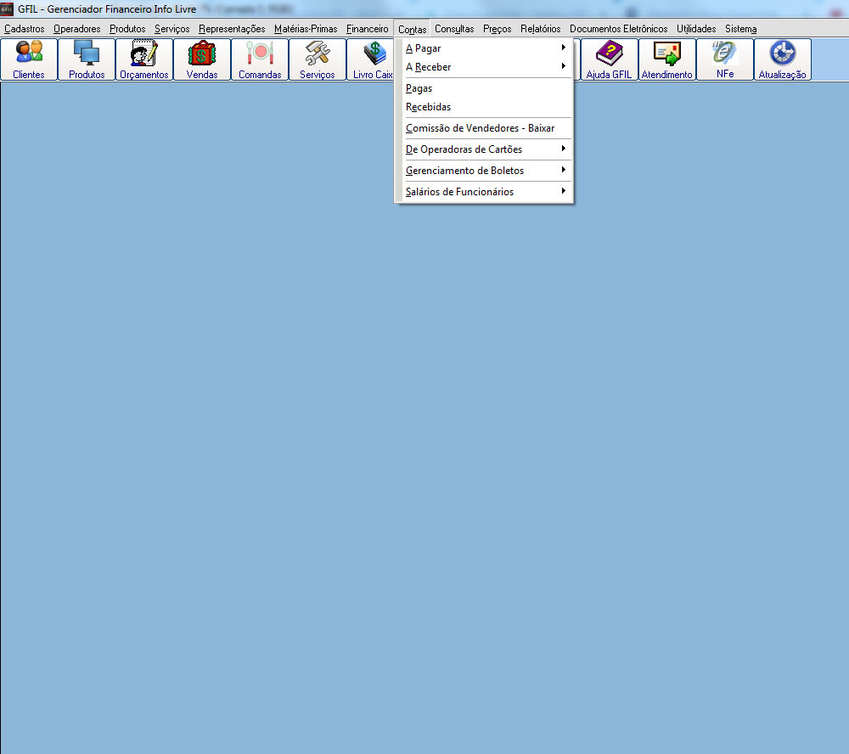The image size is (849, 754).
Task: Open the Relatórios menu
Action: pos(540,29)
